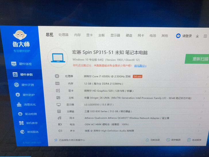Viewport: 209px width, 157px height.
Task: Click the 电池 battery icon
Action: pyautogui.click(x=60, y=124)
